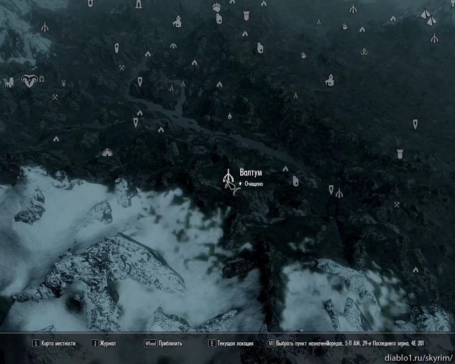
Task: Click shield marker below the river's west cave
Action: pos(136,123)
